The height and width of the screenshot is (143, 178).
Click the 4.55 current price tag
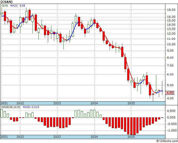pyautogui.click(x=170, y=93)
